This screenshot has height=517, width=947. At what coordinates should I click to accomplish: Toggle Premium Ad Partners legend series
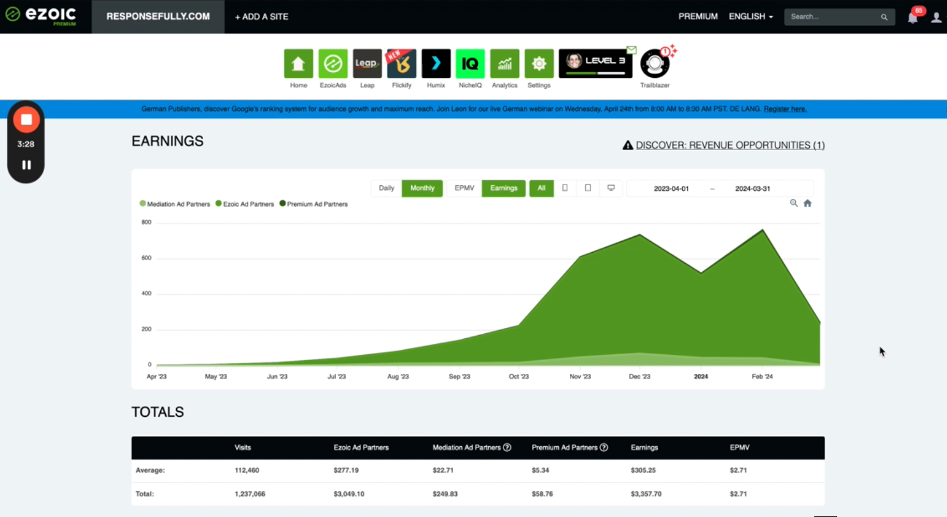point(314,204)
